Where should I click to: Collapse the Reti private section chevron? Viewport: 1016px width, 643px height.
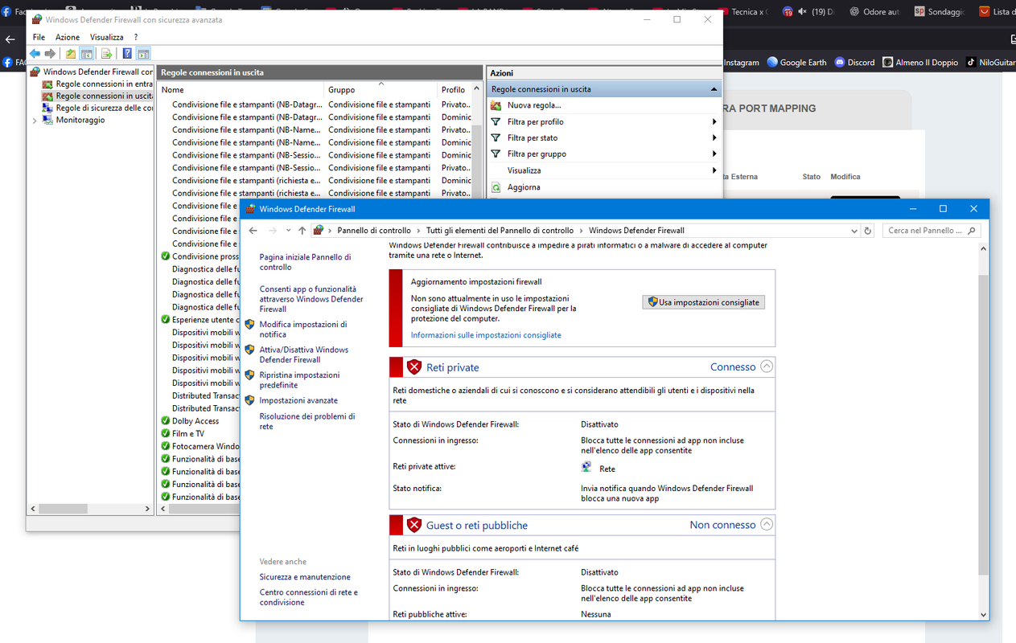click(767, 367)
